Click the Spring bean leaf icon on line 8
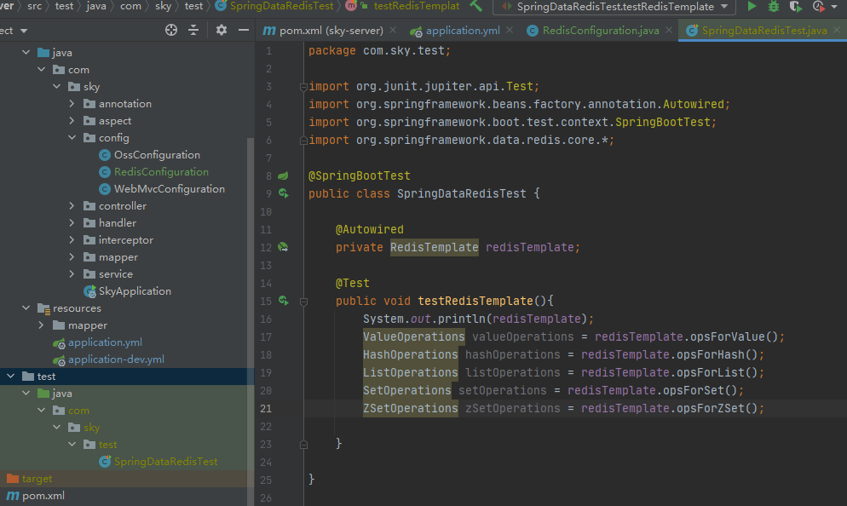Image resolution: width=847 pixels, height=506 pixels. pyautogui.click(x=282, y=175)
